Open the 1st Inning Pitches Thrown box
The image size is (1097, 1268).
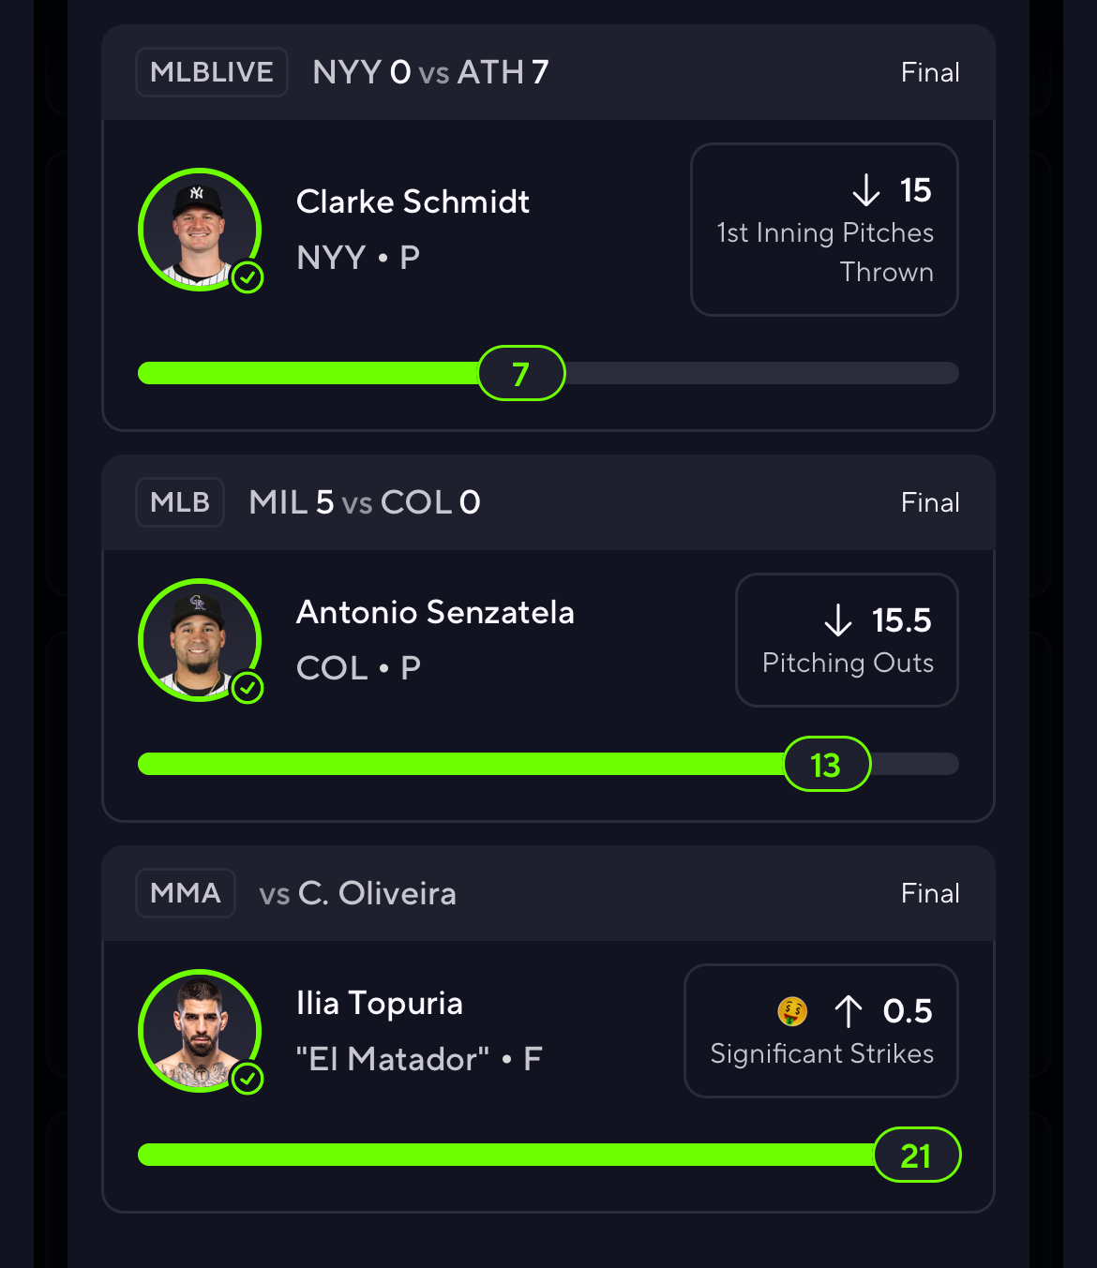[824, 230]
